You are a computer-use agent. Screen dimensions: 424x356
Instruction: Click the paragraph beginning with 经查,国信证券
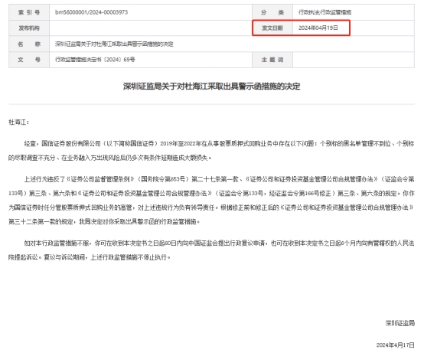(211, 151)
